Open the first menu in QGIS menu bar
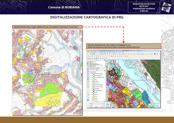The height and width of the screenshot is (123, 174). [88, 52]
